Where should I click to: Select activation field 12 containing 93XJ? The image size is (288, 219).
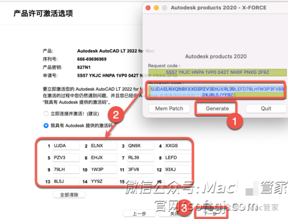click(178, 170)
